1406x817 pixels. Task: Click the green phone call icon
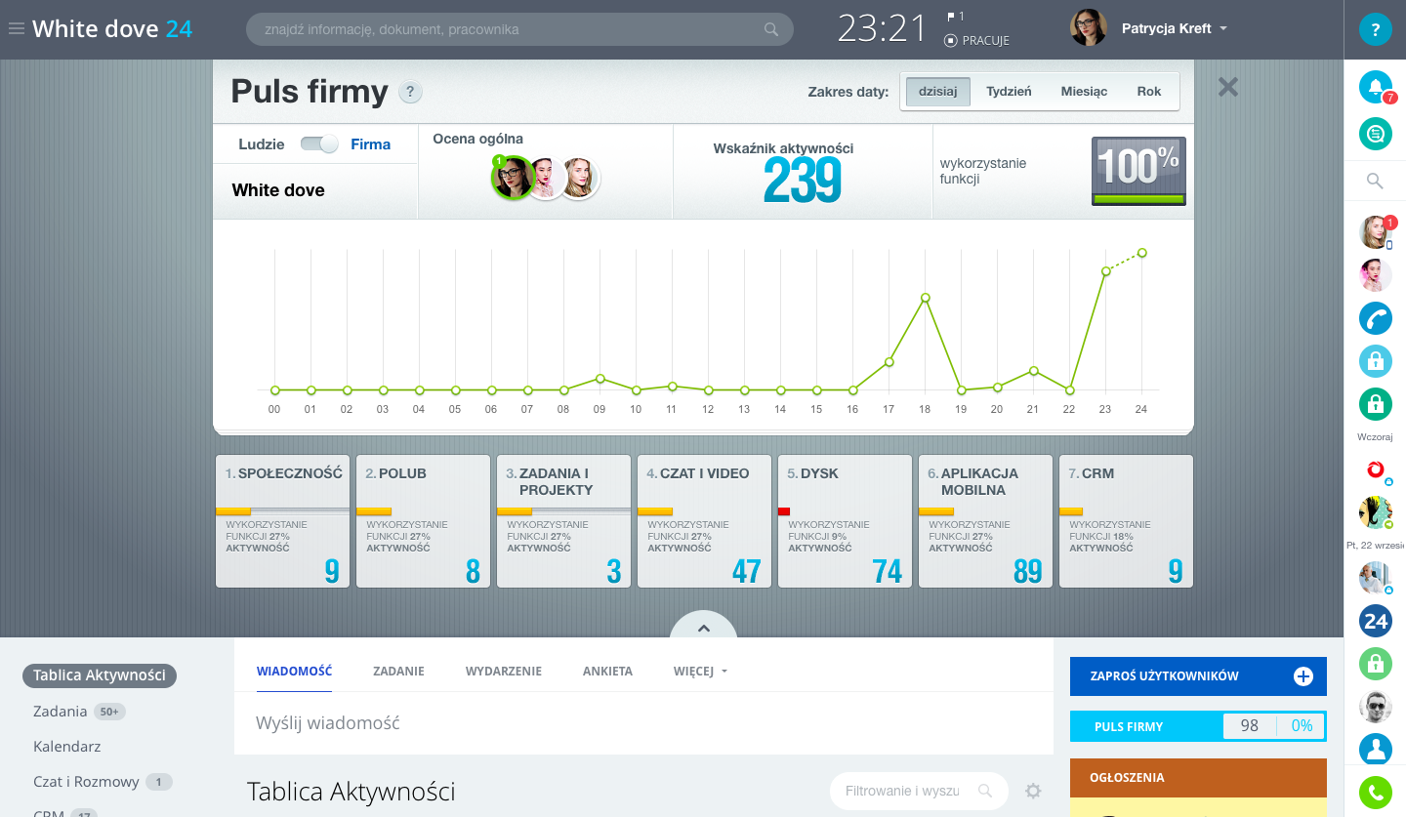tap(1375, 795)
